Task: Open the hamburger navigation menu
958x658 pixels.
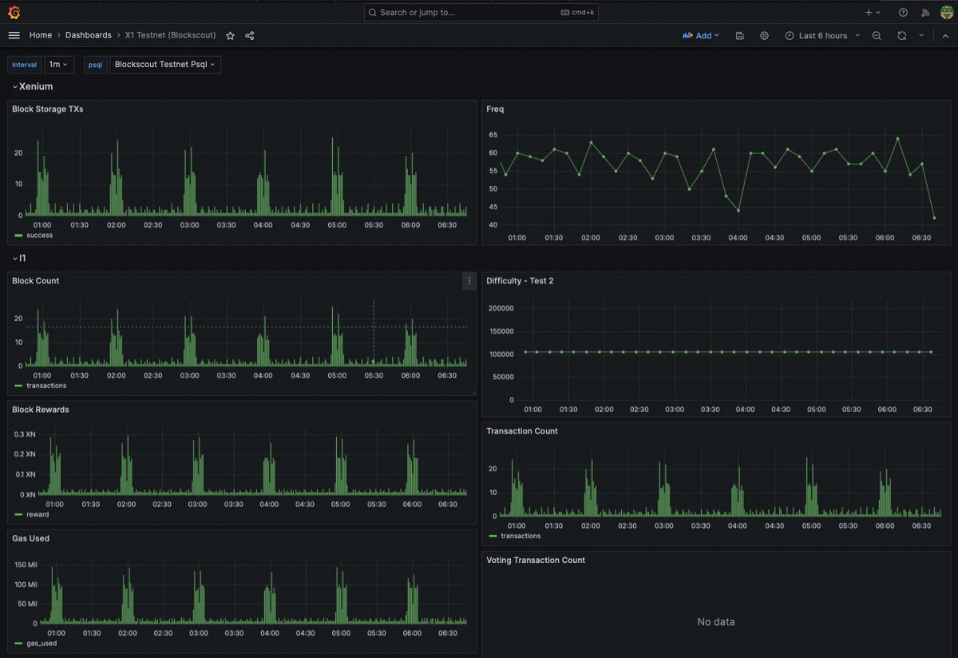Action: coord(14,35)
